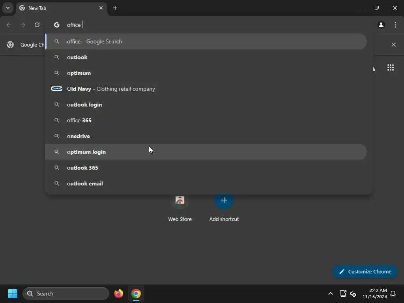
Task: Click the Chrome logo in the info bar
Action: coord(10,45)
